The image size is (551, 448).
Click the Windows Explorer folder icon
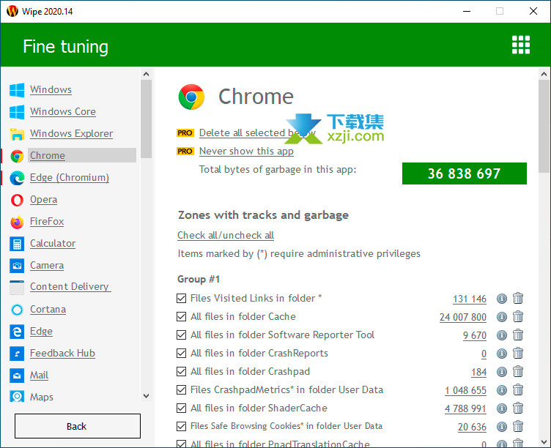[17, 134]
